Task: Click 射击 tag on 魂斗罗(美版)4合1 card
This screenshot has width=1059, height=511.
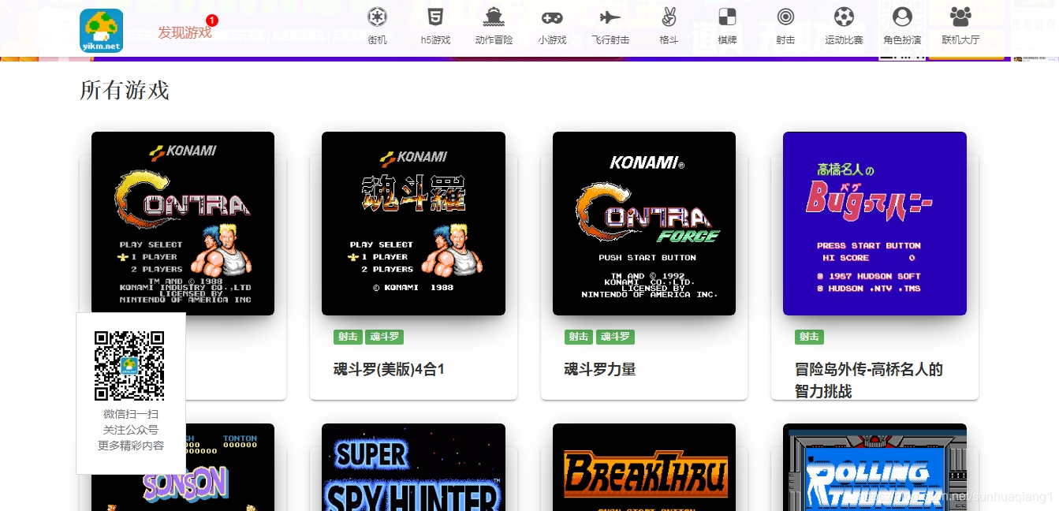Action: 348,337
